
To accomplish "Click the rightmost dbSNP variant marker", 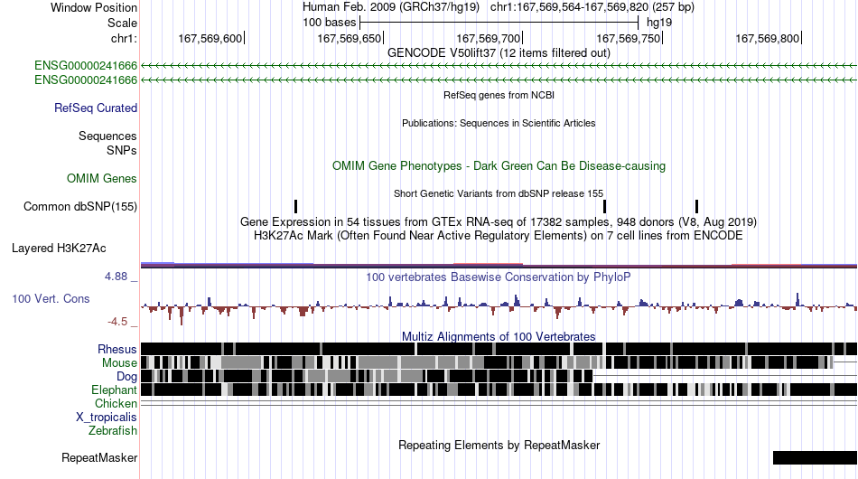I will 696,206.
